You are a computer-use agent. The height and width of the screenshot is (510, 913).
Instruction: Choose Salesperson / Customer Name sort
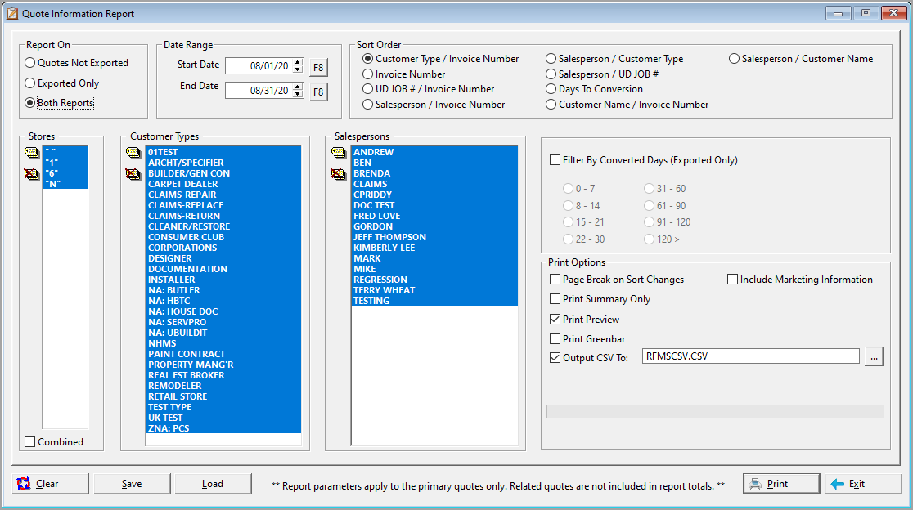coord(801,59)
